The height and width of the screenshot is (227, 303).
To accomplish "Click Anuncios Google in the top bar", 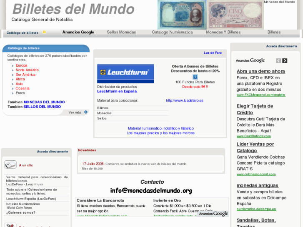I will (78, 32).
